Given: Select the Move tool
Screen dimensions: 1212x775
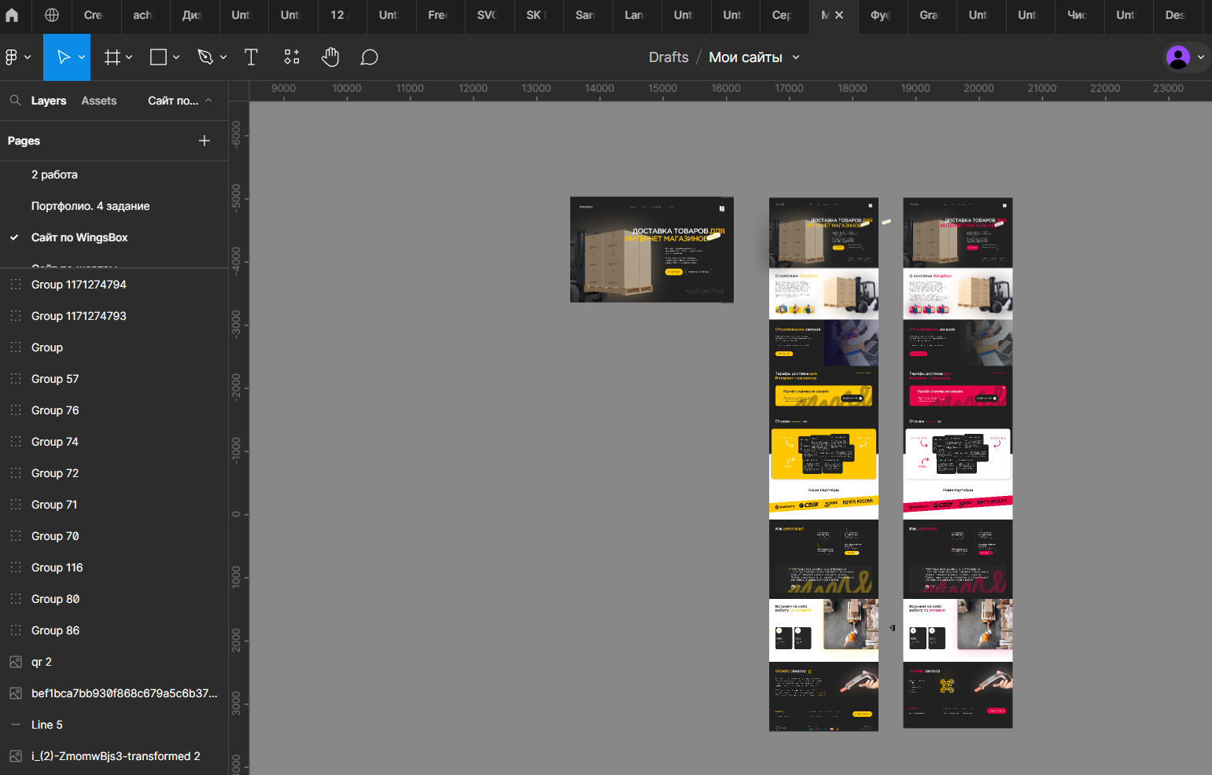Looking at the screenshot, I should coord(63,57).
